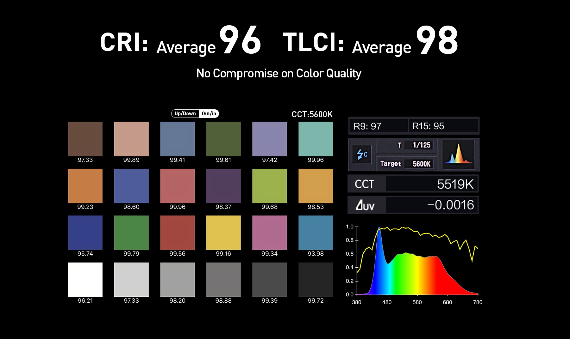Click the 780 wavelength axis label
This screenshot has width=570, height=339.
478,302
